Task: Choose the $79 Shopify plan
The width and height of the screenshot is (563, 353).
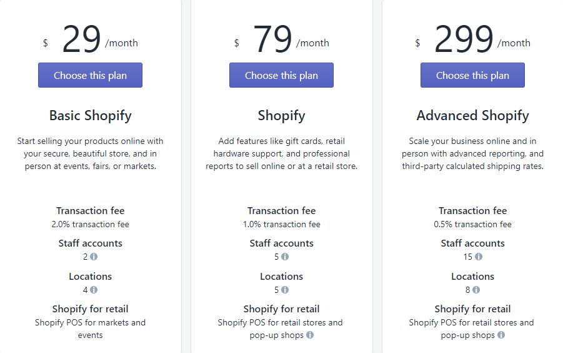Action: pyautogui.click(x=281, y=75)
